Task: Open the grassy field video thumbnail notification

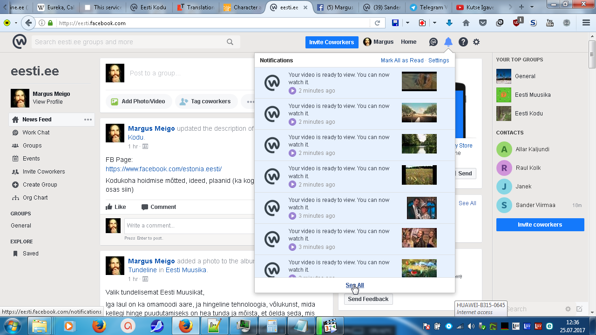Action: 419,175
